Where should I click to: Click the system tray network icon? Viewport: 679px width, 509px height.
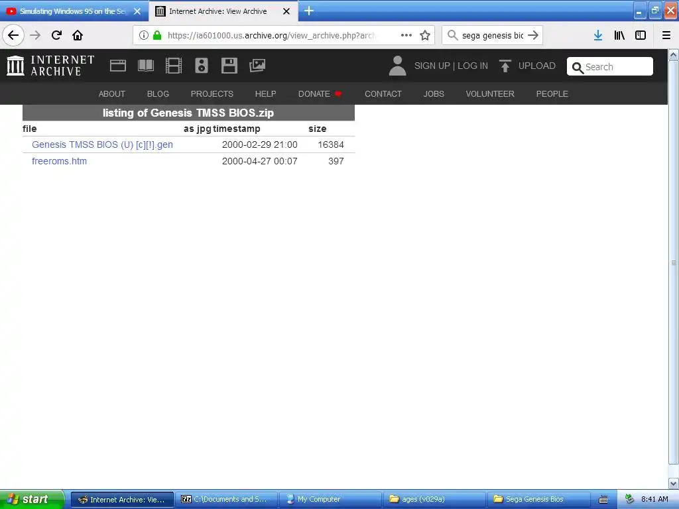coord(629,500)
